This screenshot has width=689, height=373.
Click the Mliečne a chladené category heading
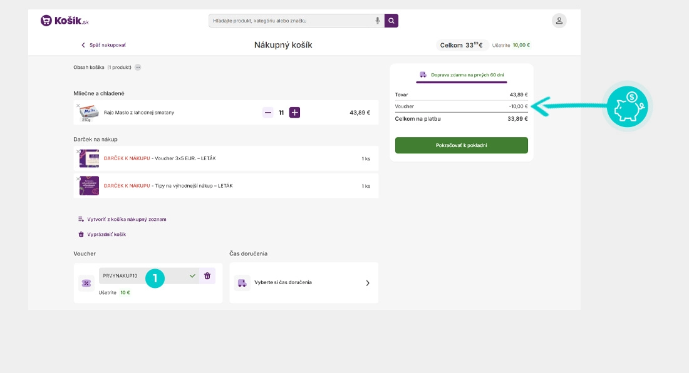pos(99,93)
